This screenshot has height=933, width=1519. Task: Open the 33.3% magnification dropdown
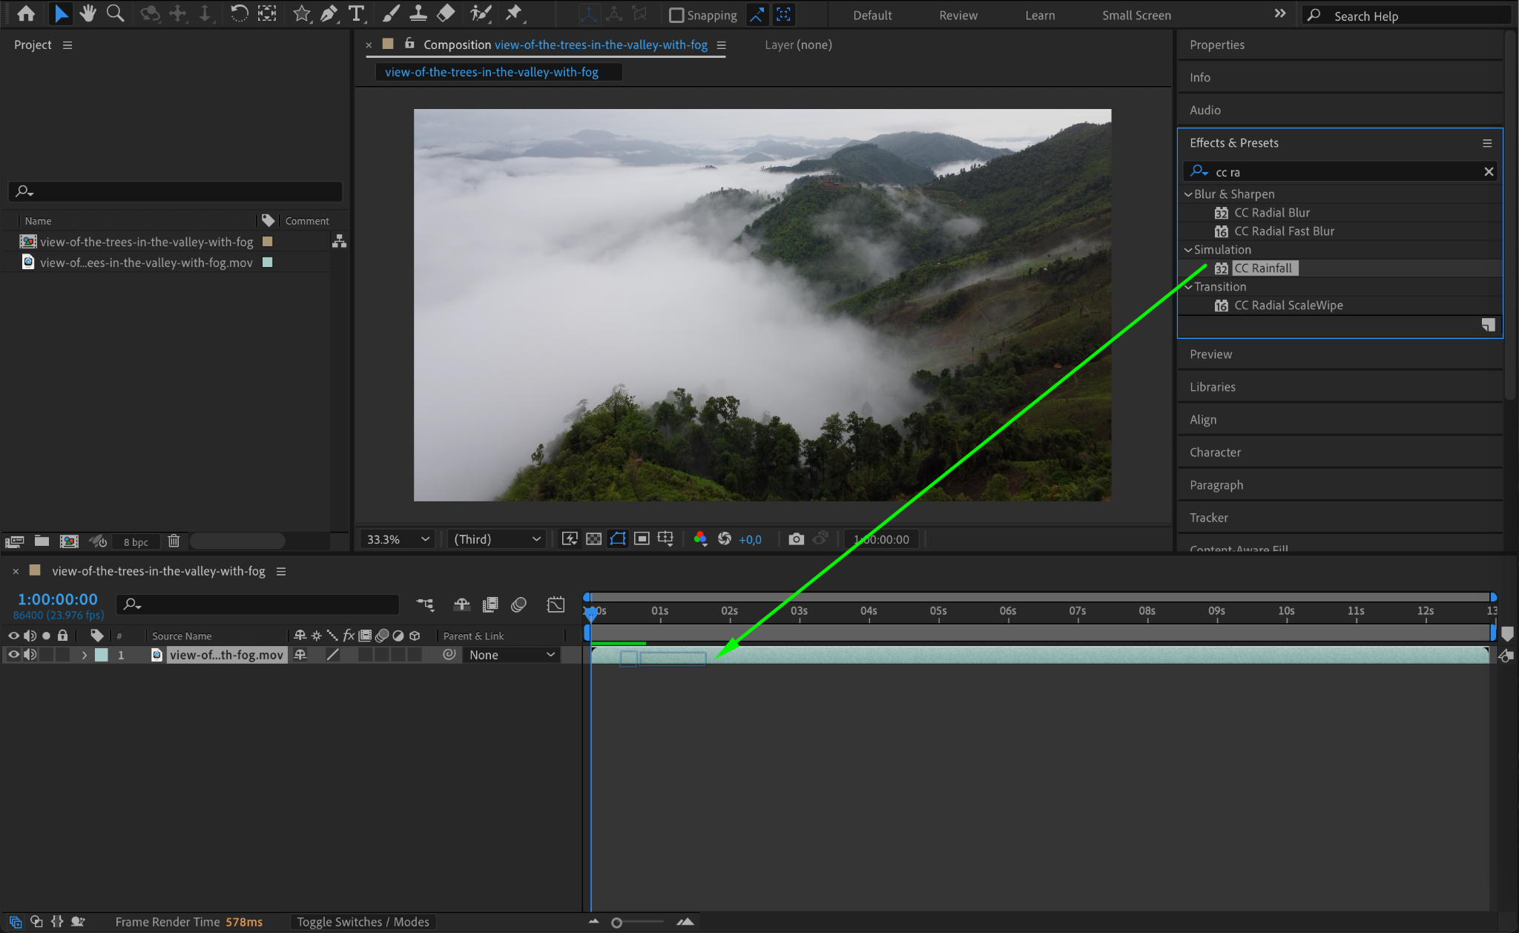tap(398, 539)
